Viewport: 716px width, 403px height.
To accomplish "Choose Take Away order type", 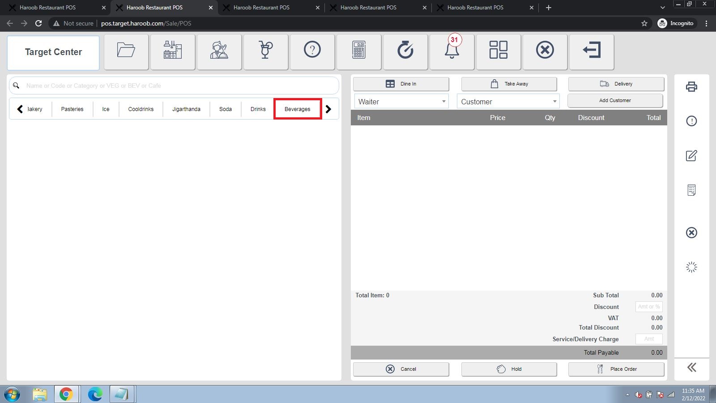I will 509,84.
